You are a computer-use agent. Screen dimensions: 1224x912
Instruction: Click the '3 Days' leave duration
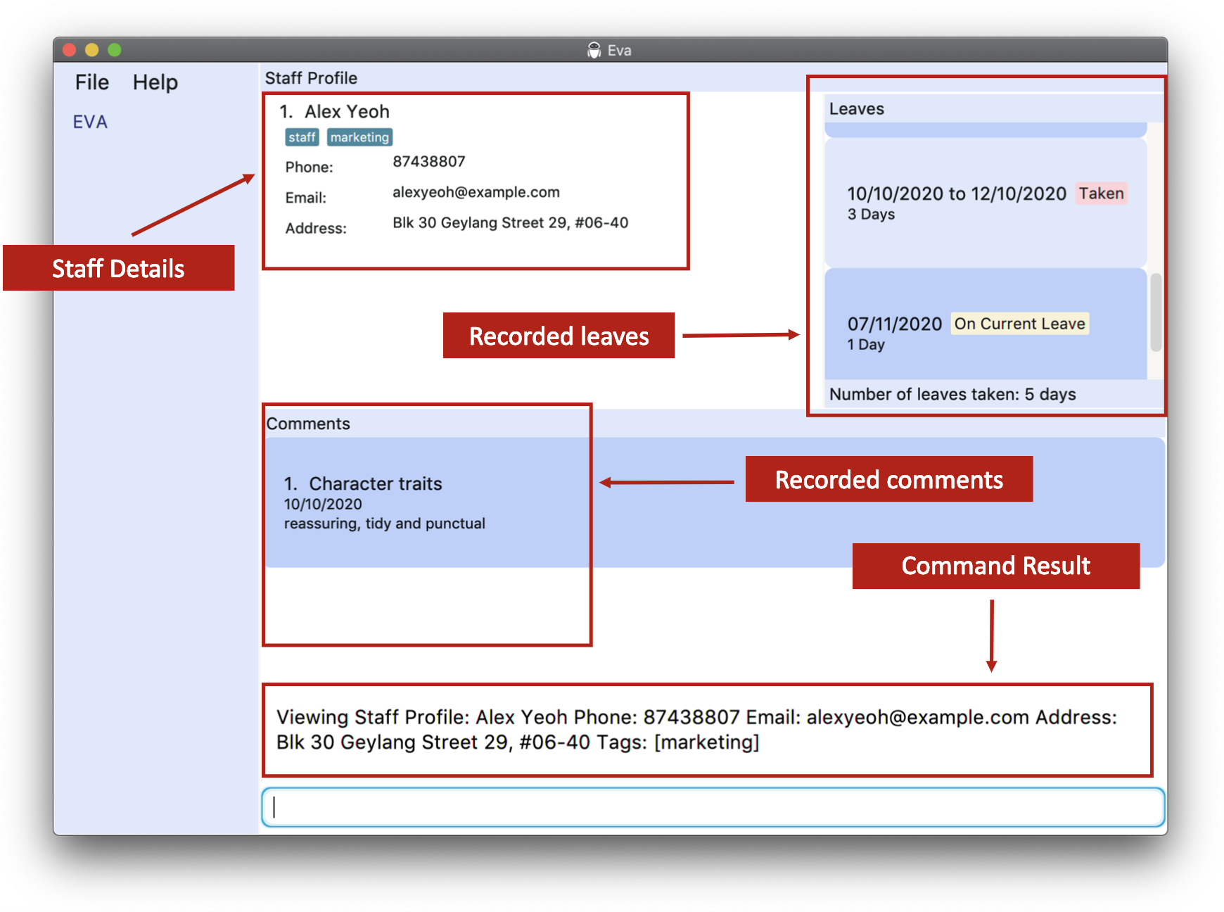(871, 214)
